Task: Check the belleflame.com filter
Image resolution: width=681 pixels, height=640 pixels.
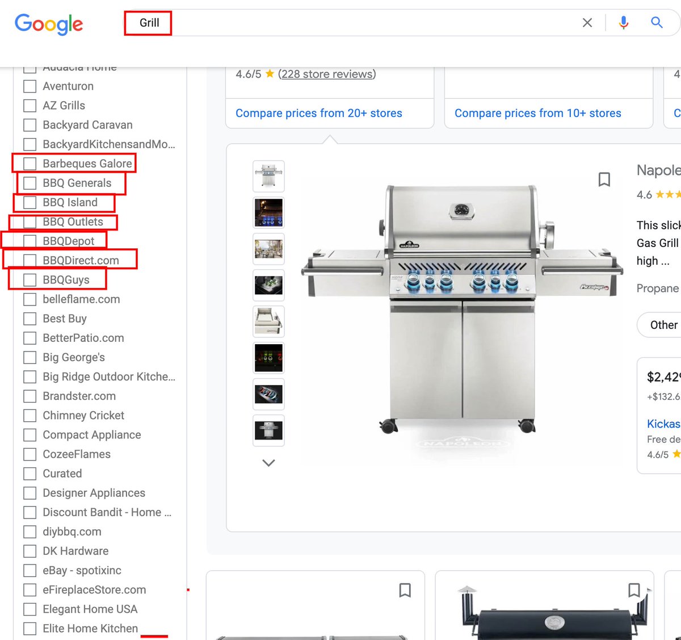Action: (30, 299)
